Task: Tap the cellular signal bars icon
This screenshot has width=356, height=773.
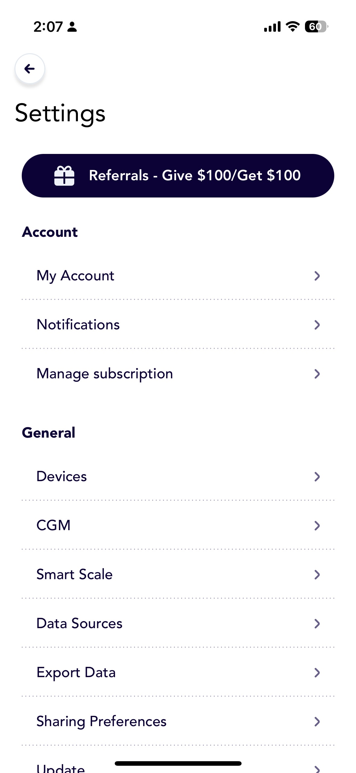Action: click(x=272, y=27)
